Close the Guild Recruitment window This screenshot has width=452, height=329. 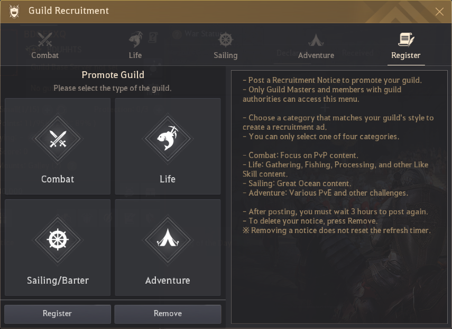pos(439,12)
